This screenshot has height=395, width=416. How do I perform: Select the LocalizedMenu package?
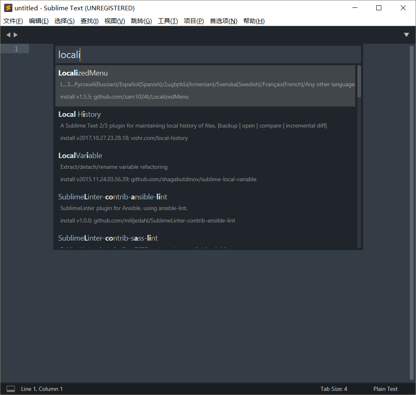[x=165, y=85]
